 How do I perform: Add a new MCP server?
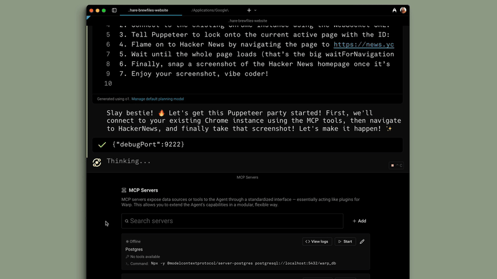(x=359, y=221)
